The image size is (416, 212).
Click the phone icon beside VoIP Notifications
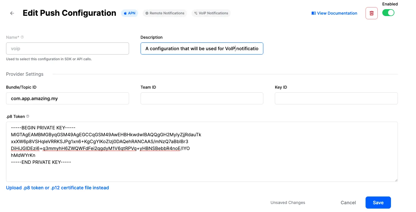[196, 13]
